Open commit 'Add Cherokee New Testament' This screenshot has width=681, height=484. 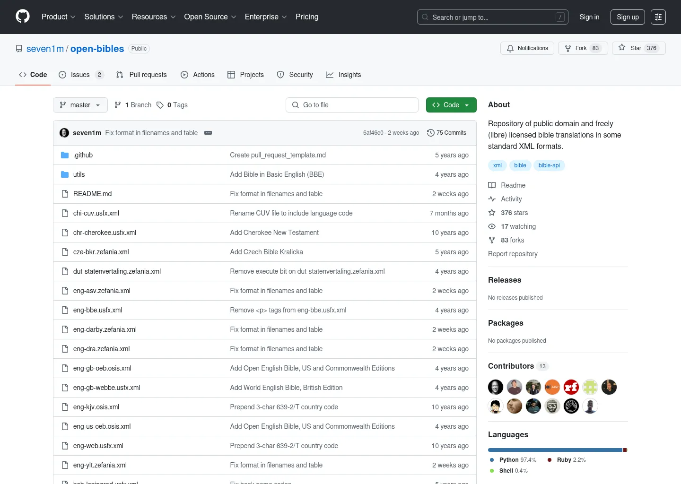click(x=274, y=233)
